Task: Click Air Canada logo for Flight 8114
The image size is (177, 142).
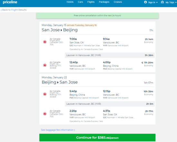Action: click(45, 114)
